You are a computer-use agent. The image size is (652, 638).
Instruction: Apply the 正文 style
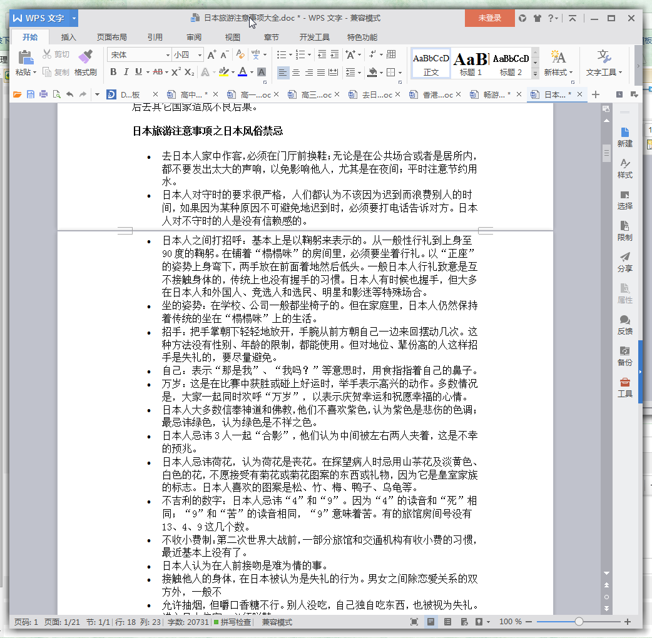[x=430, y=63]
